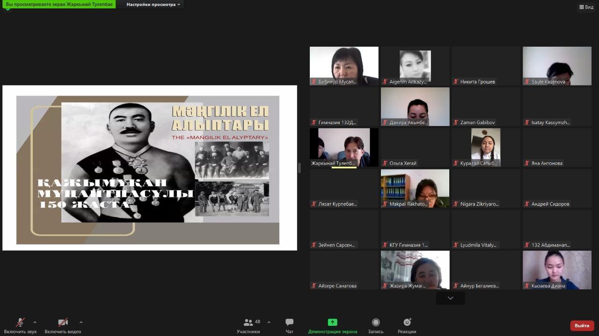
Task: Click the green screen-viewing notification banner
Action: click(60, 4)
